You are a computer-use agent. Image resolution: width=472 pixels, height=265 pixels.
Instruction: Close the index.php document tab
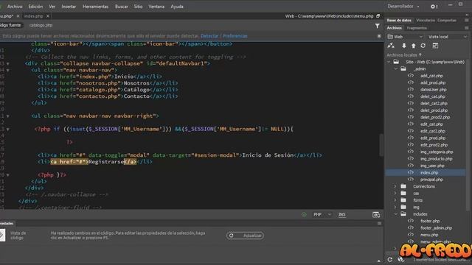(48, 16)
